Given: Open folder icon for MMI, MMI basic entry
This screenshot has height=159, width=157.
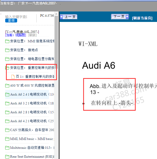Looking at the screenshot, I should tap(7, 139).
